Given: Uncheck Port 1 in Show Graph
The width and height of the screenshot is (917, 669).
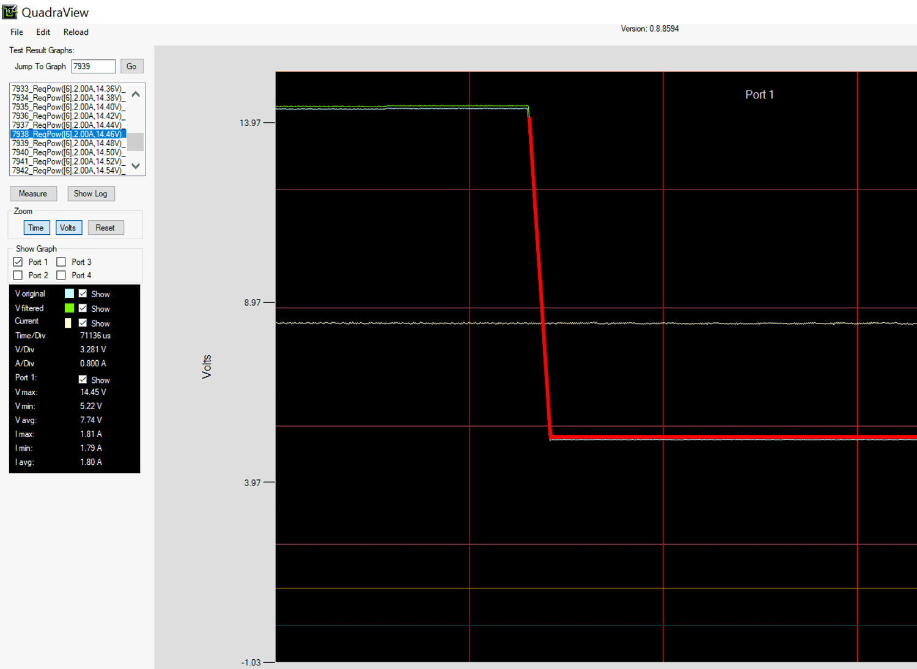Looking at the screenshot, I should pos(18,261).
